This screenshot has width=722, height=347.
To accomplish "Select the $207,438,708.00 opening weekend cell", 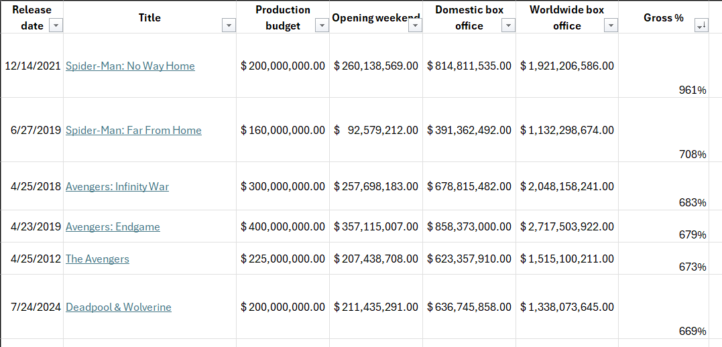I will click(375, 259).
